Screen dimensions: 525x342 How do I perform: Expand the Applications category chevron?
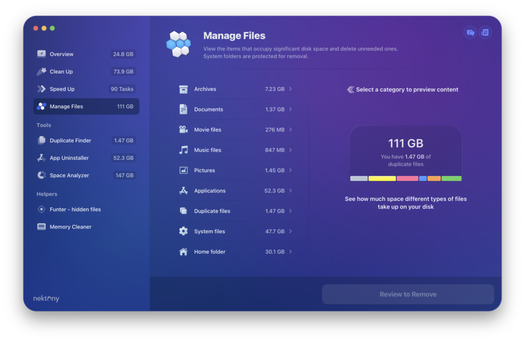pyautogui.click(x=290, y=191)
